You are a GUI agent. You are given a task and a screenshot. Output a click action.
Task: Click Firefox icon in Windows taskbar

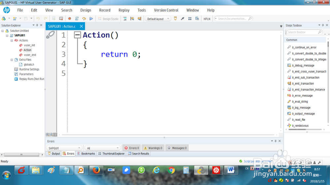click(96, 170)
